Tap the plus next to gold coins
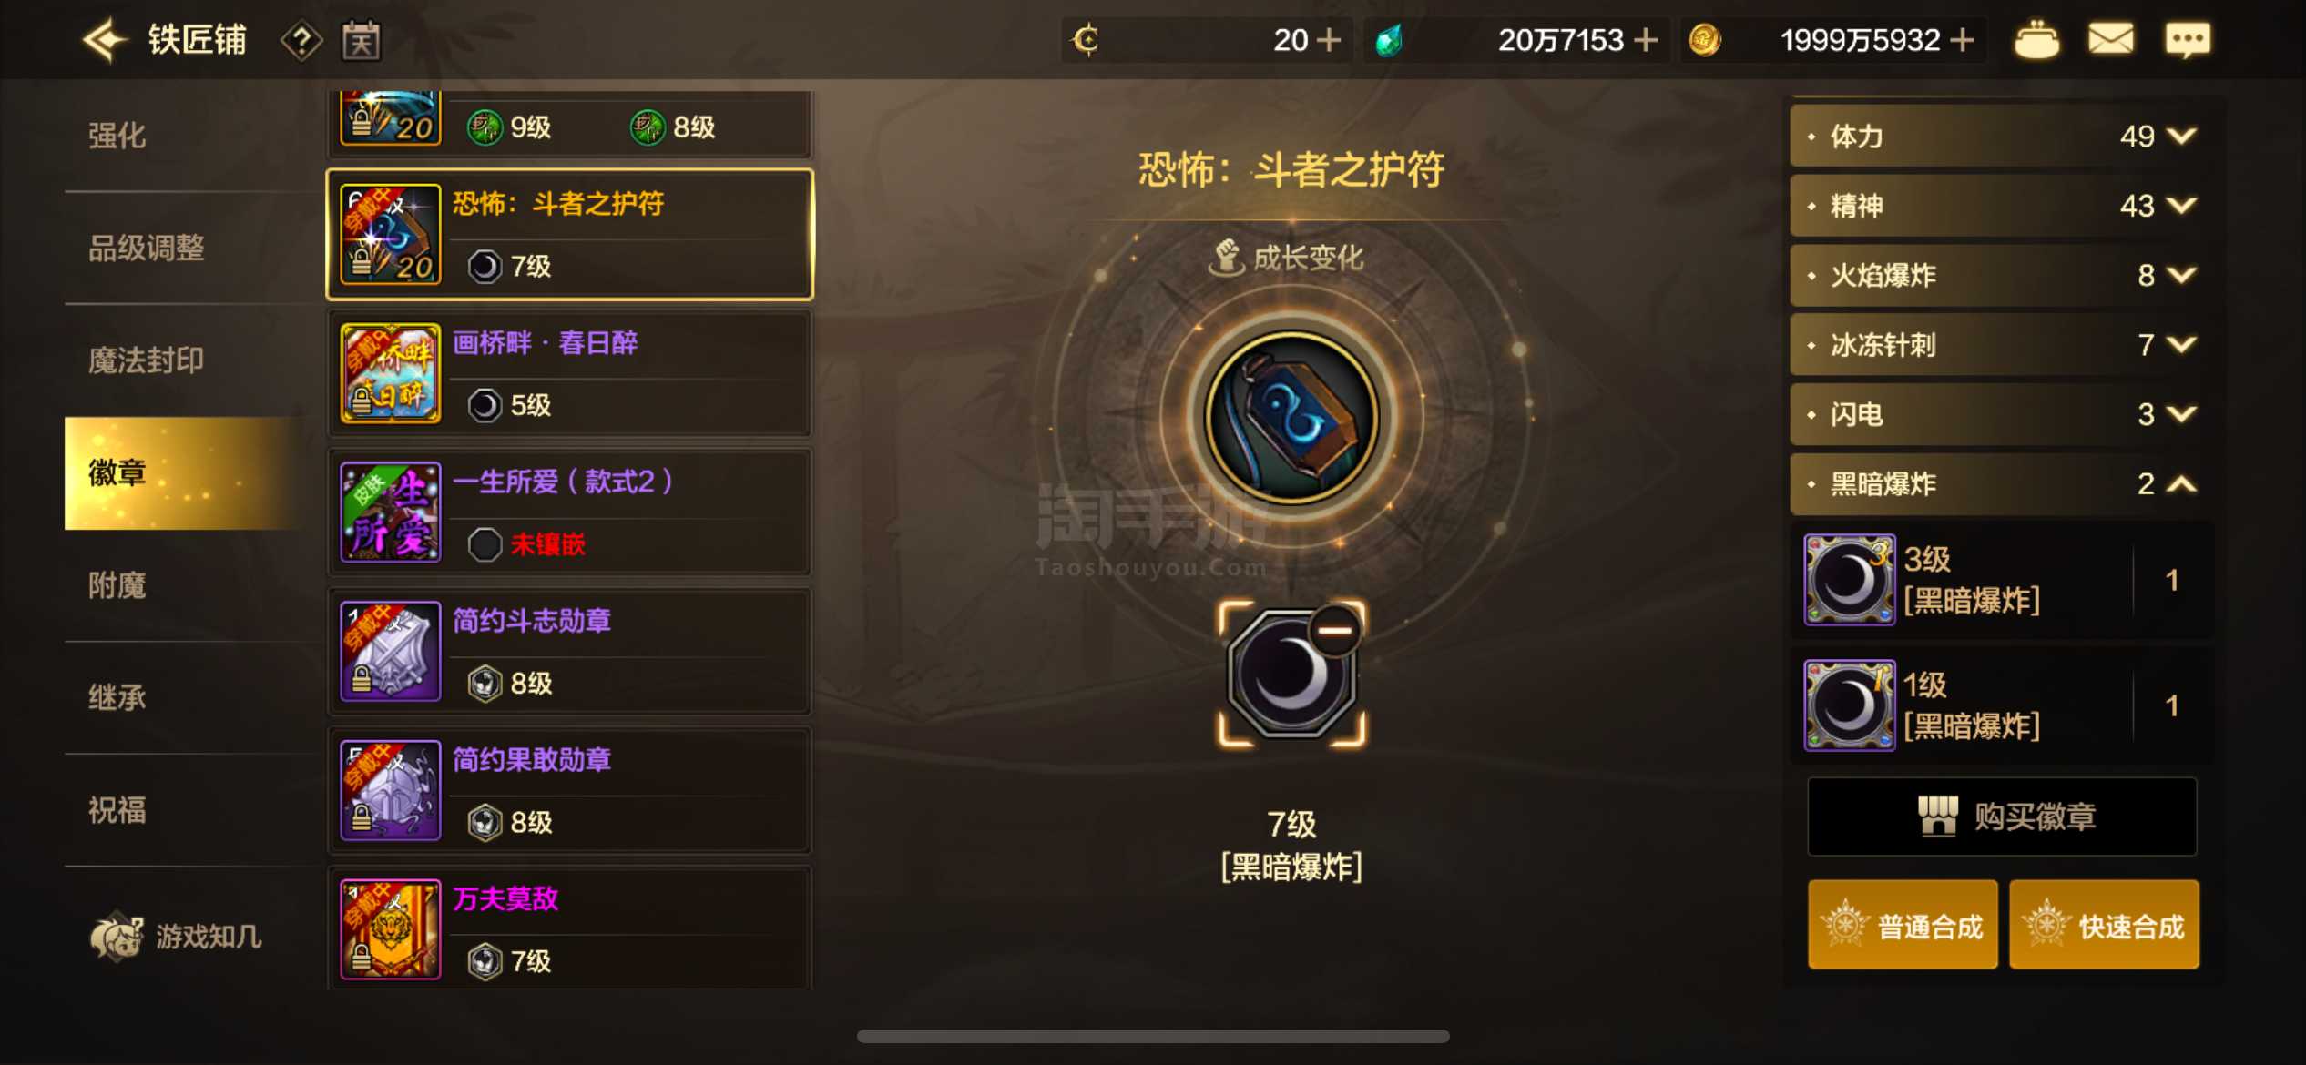 coord(1963,40)
